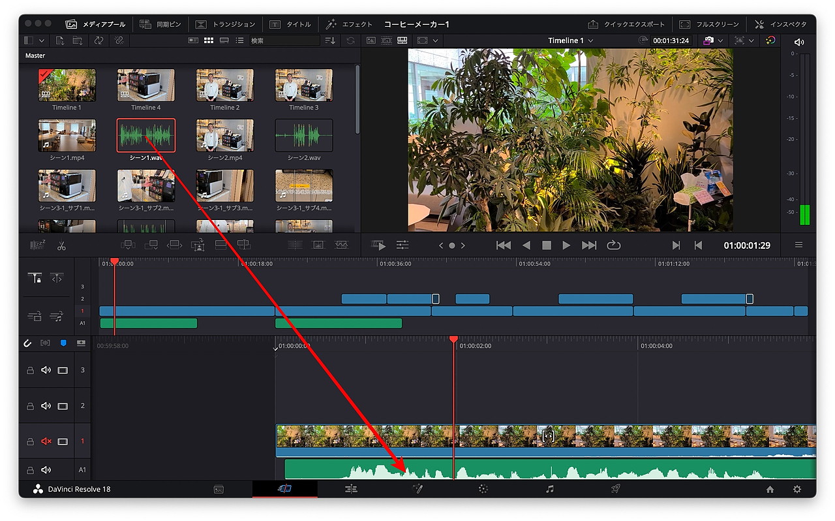Open the Fast Review playback icon
Viewport: 835px width, 521px height.
(x=378, y=245)
